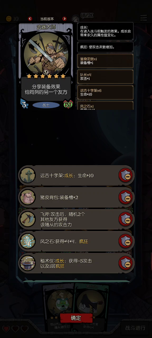
Task: Click the attack value 3 sword icon
Action: tap(24, 104)
